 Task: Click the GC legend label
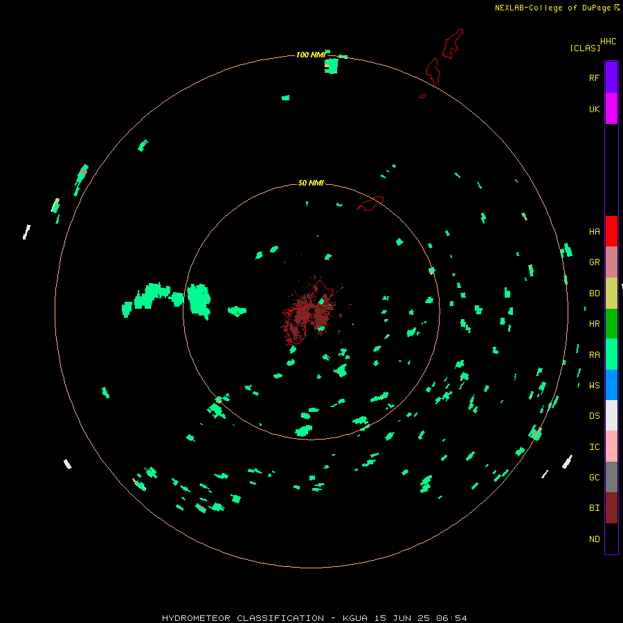coord(594,478)
